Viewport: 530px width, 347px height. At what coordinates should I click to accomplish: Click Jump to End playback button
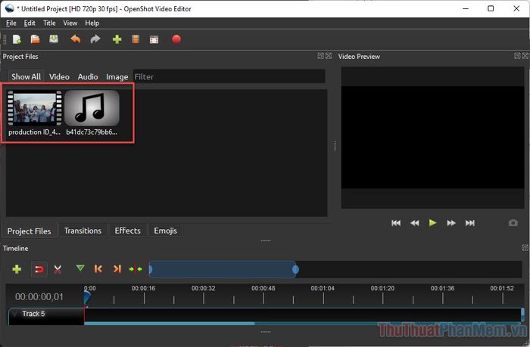click(x=470, y=223)
